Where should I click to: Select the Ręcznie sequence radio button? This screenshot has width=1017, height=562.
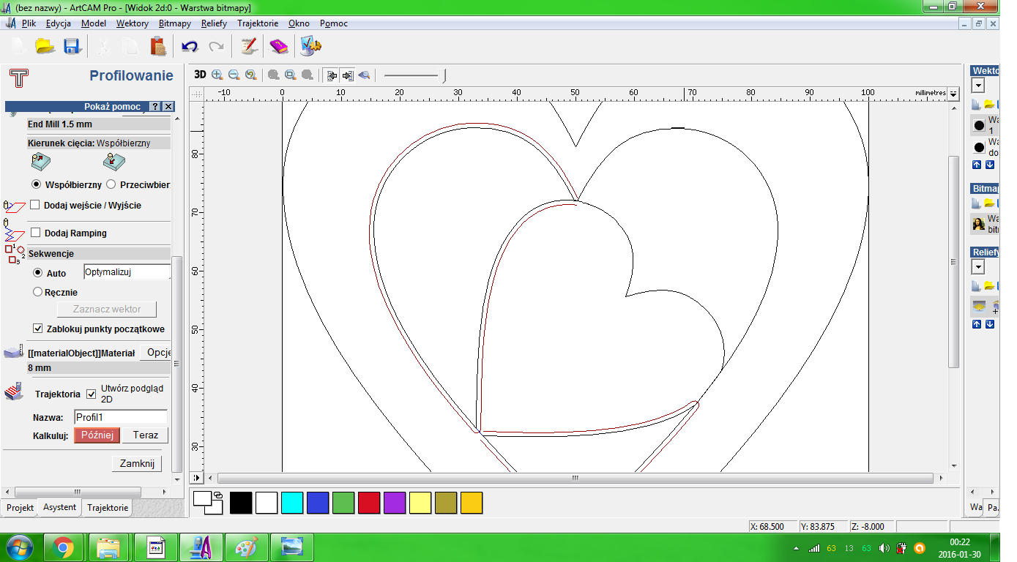click(x=38, y=292)
